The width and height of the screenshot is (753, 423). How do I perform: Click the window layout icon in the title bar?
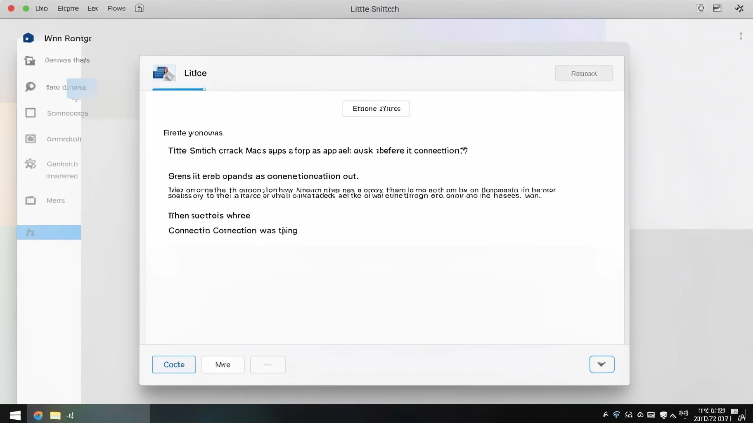(717, 8)
